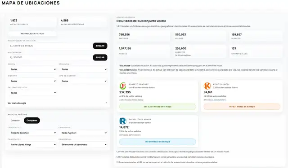Click the 133 enviadas al JEE value
288x168 pixels.
[234, 48]
